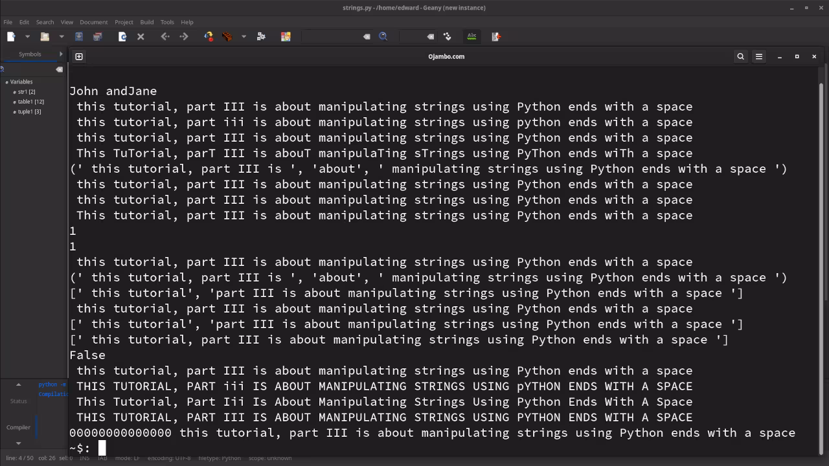Open the Document menu

click(94, 22)
